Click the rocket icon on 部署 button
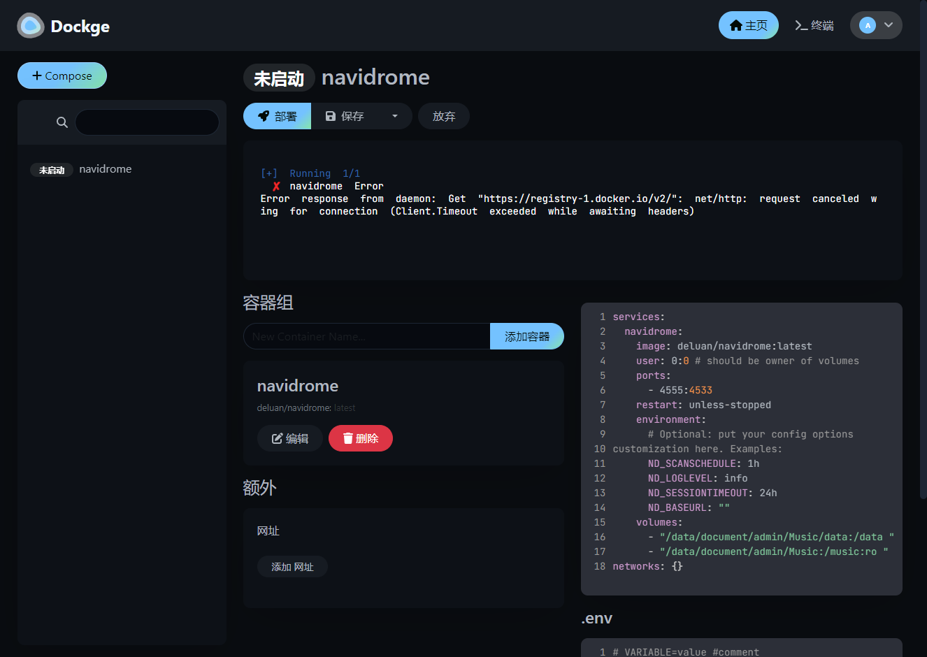The width and height of the screenshot is (927, 657). (x=264, y=116)
